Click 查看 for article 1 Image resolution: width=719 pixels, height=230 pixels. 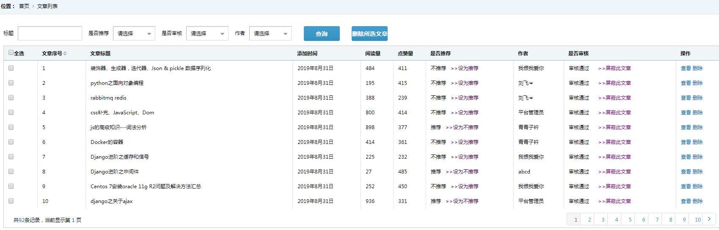[x=686, y=68]
